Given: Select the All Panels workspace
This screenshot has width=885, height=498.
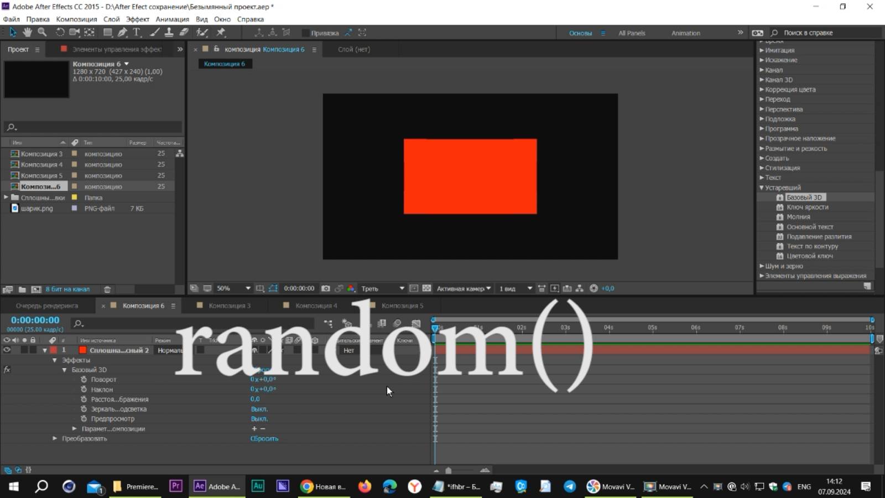Looking at the screenshot, I should 632,33.
